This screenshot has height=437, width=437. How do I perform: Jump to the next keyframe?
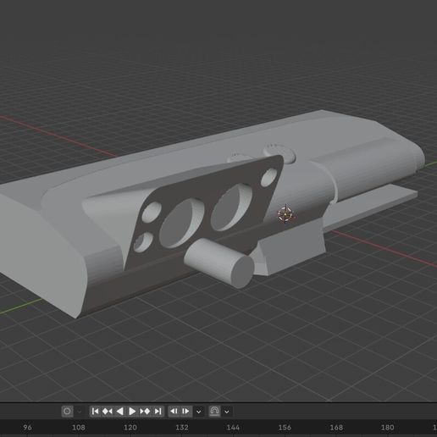145,411
